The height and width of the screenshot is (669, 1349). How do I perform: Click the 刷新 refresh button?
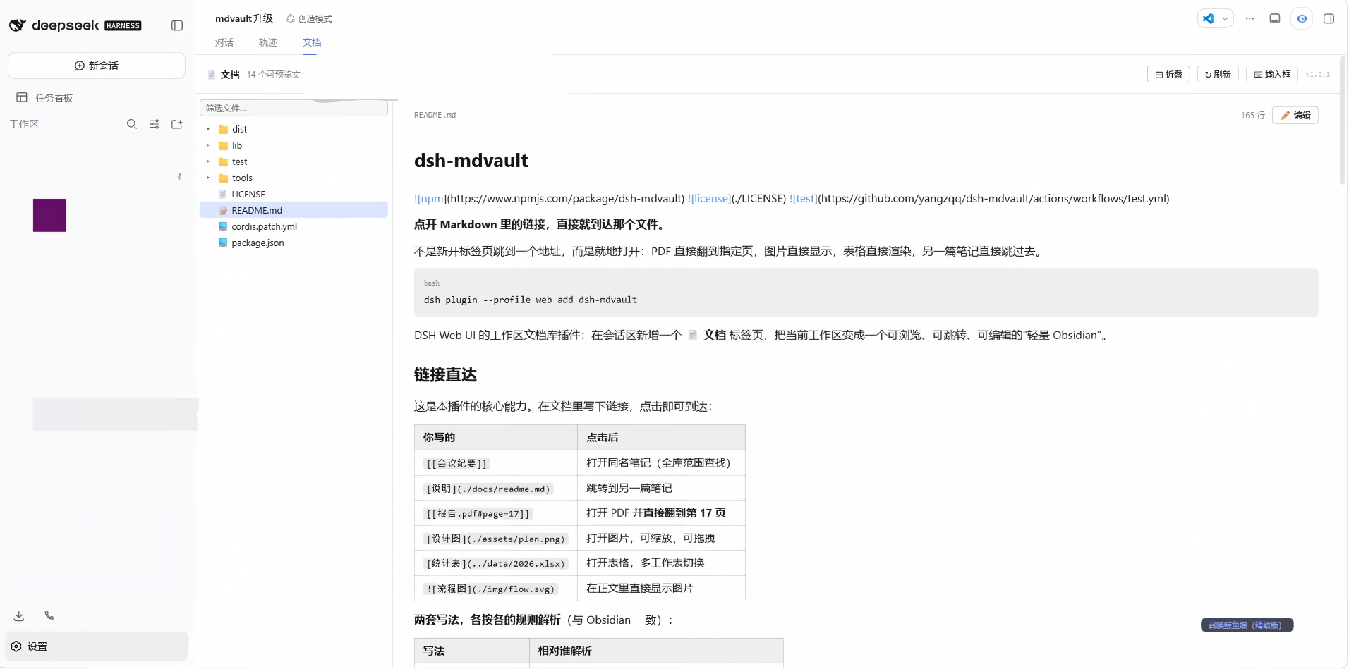pyautogui.click(x=1218, y=74)
